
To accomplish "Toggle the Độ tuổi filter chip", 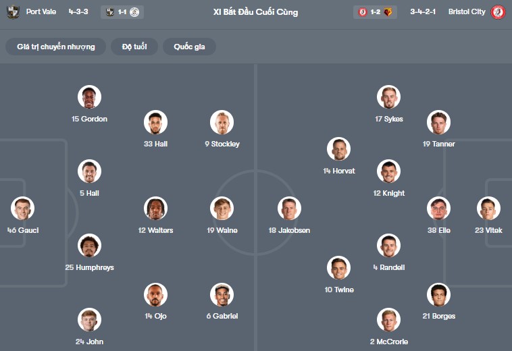I will coord(136,47).
